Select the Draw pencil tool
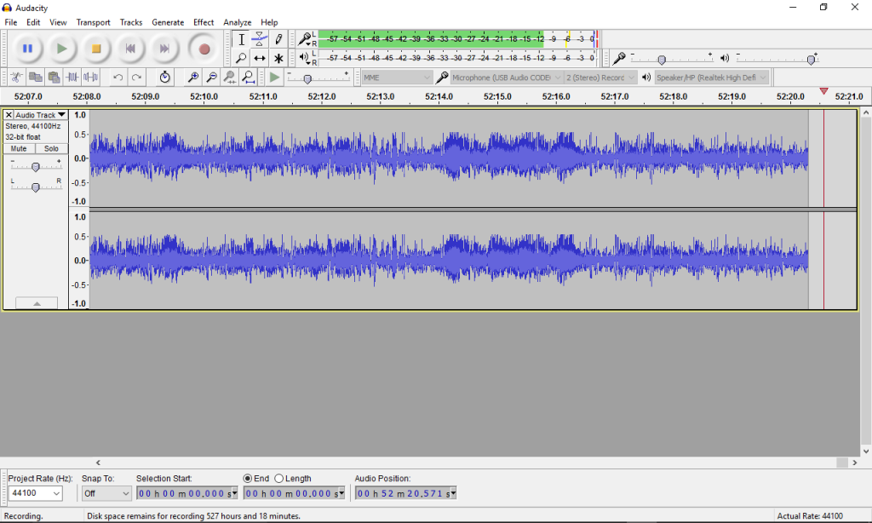Image resolution: width=872 pixels, height=523 pixels. (278, 39)
